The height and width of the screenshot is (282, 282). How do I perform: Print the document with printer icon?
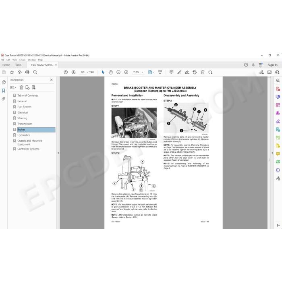[27, 72]
